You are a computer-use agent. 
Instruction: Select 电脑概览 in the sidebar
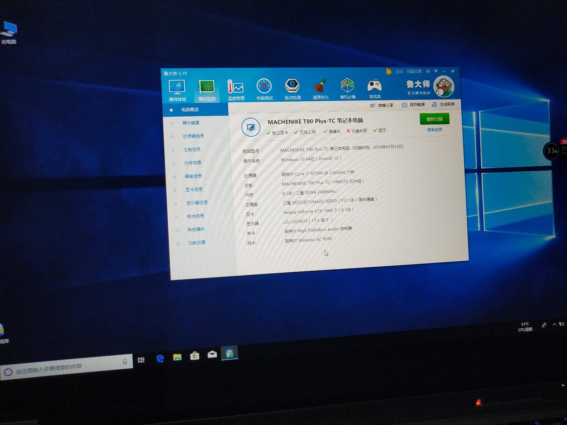[196, 109]
